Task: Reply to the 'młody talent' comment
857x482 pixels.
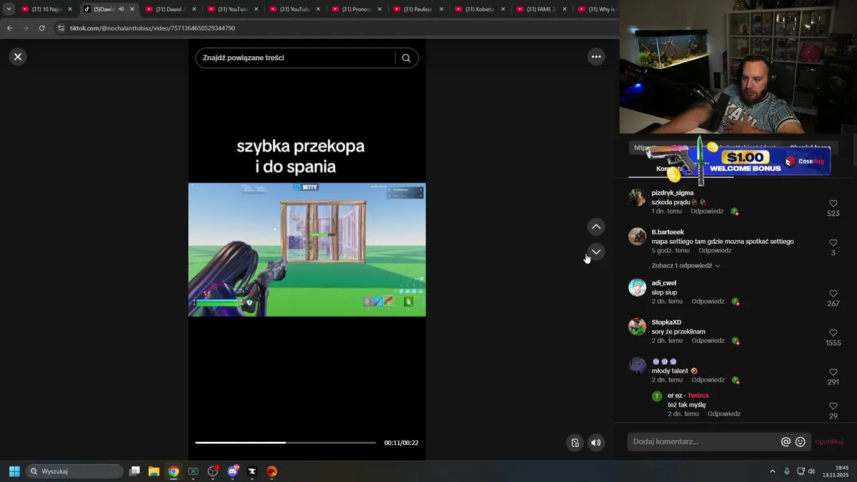Action: [x=708, y=380]
